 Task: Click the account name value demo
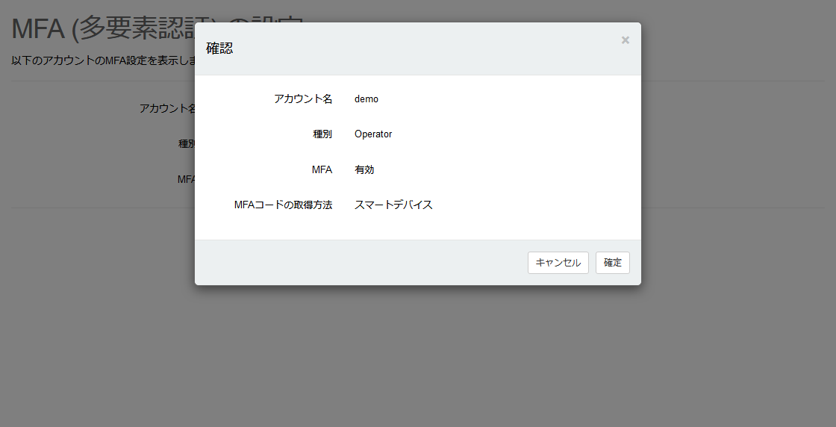[x=366, y=99]
